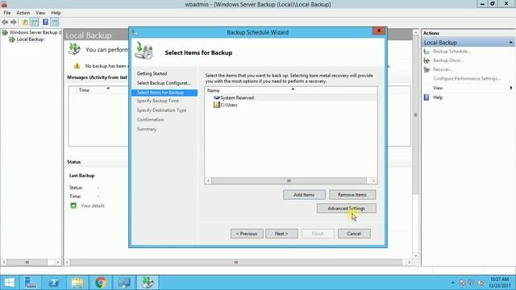
Task: Go back with the Previous button
Action: [247, 234]
